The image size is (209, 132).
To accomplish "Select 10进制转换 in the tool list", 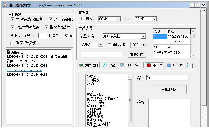I will pyautogui.click(x=95, y=117).
